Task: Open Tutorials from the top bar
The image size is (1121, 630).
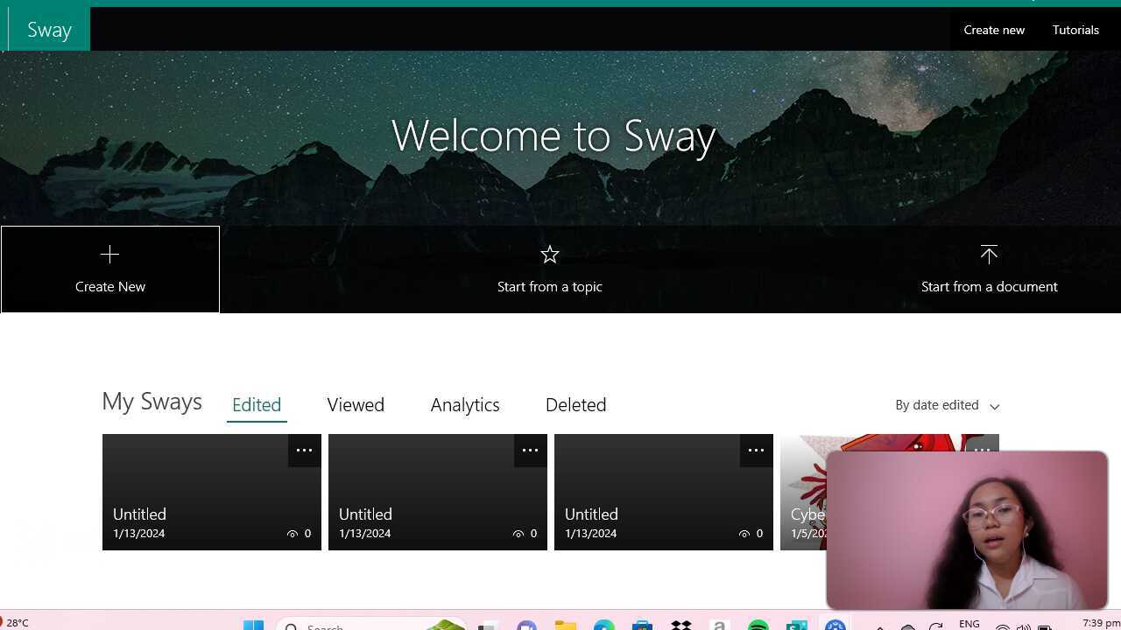Action: click(x=1075, y=30)
